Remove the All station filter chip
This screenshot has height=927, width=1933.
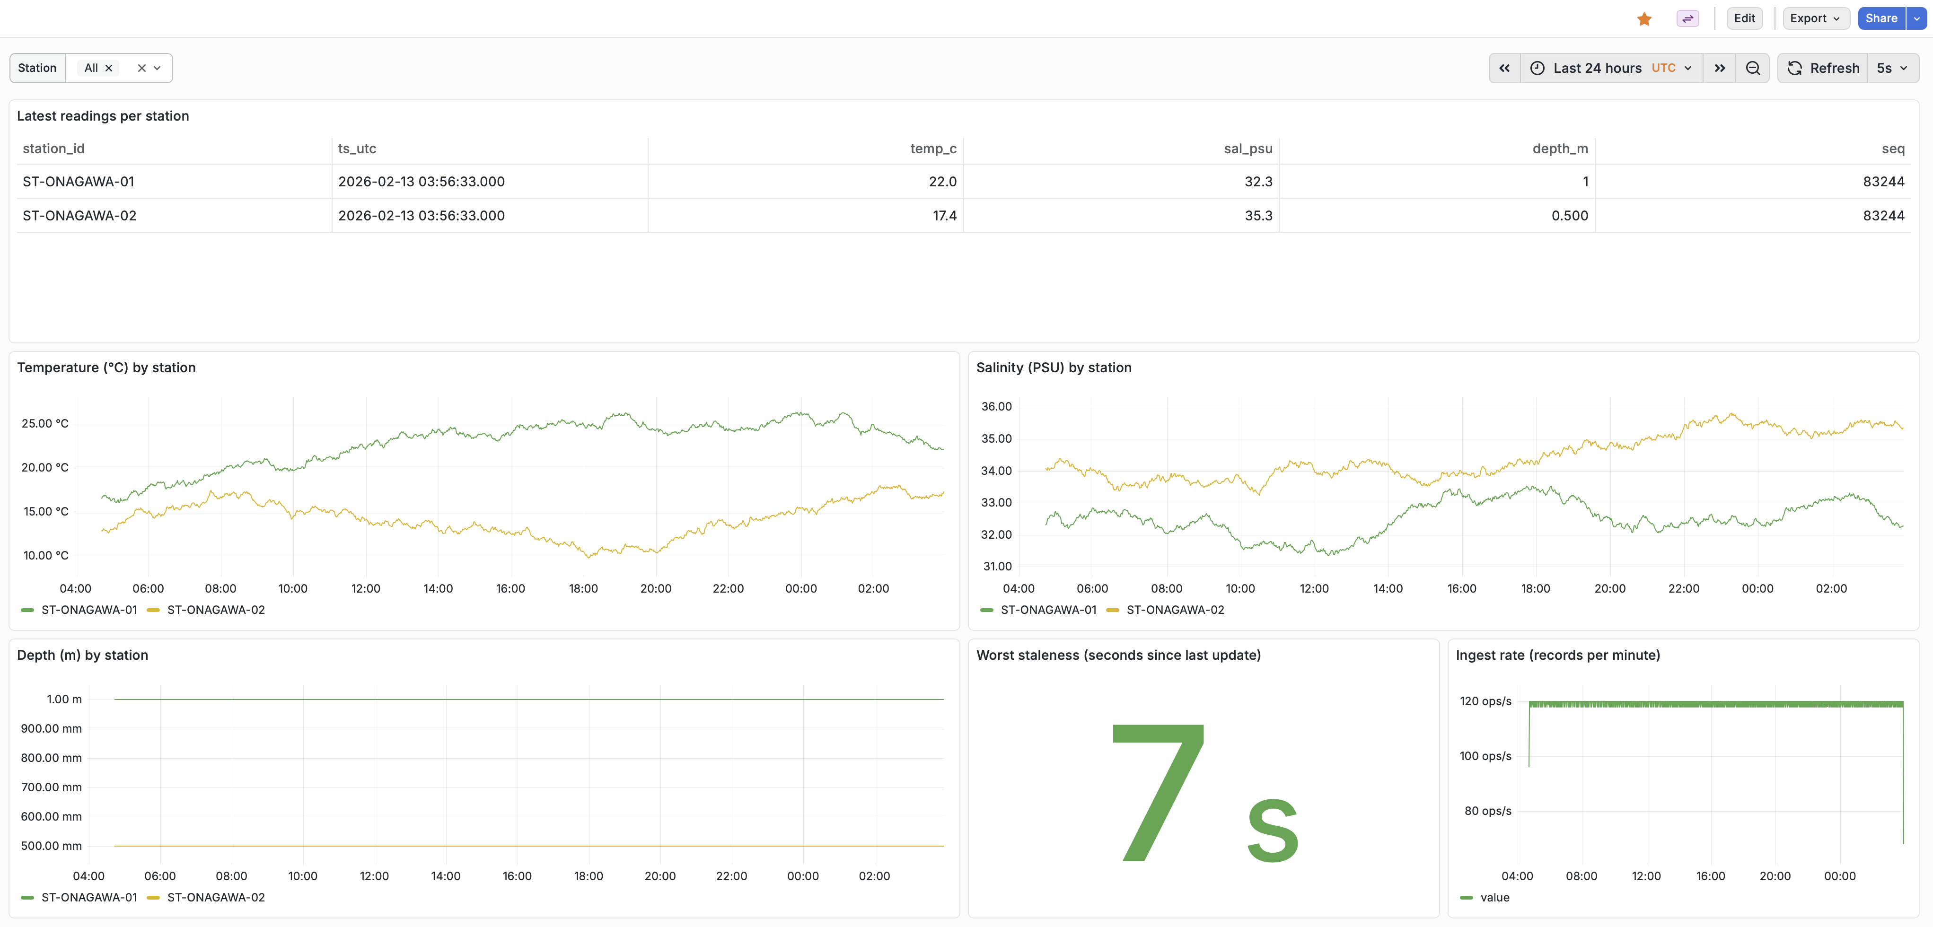(109, 68)
